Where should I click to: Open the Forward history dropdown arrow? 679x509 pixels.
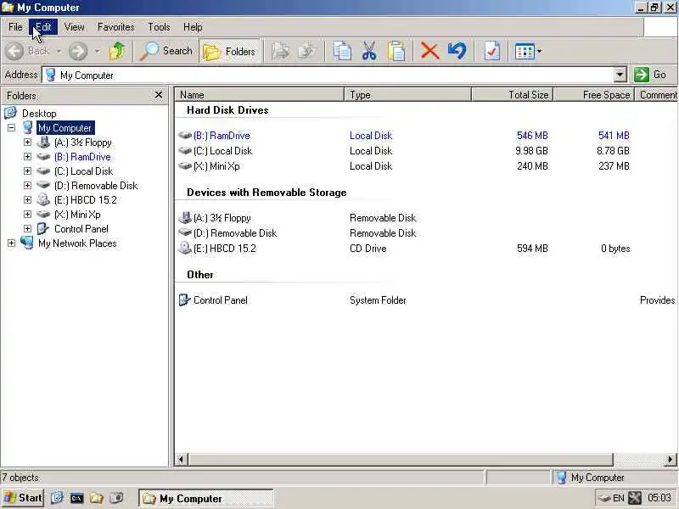(x=98, y=51)
